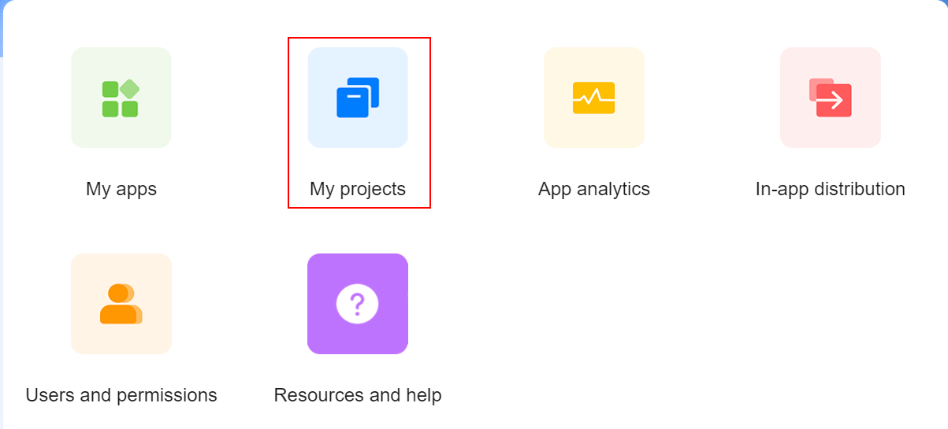This screenshot has width=948, height=429.
Task: Go to the "App analytics" text label
Action: [x=594, y=189]
